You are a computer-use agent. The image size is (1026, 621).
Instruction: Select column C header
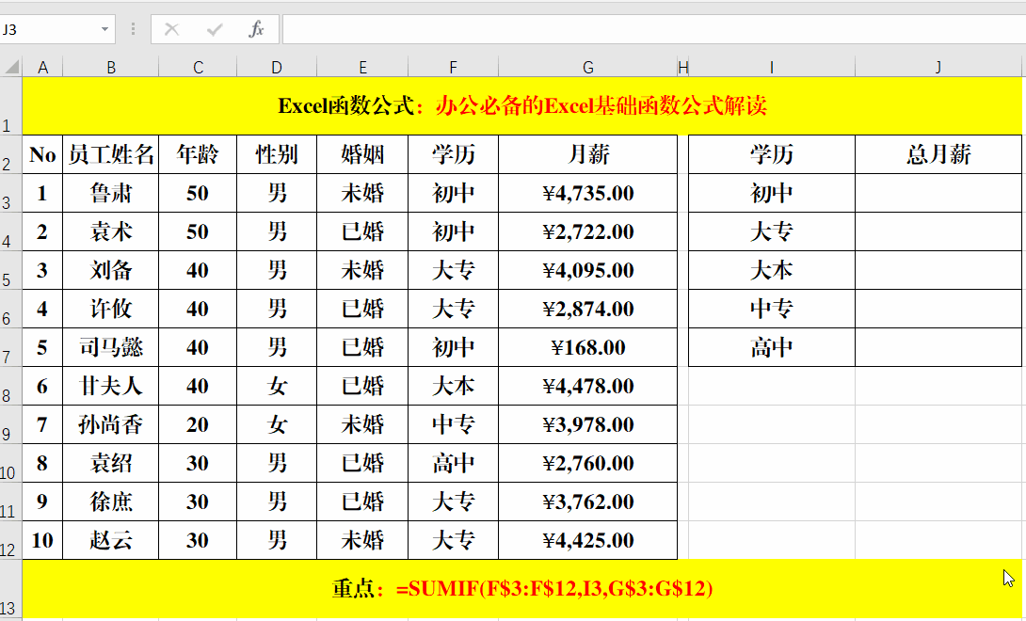[x=198, y=68]
